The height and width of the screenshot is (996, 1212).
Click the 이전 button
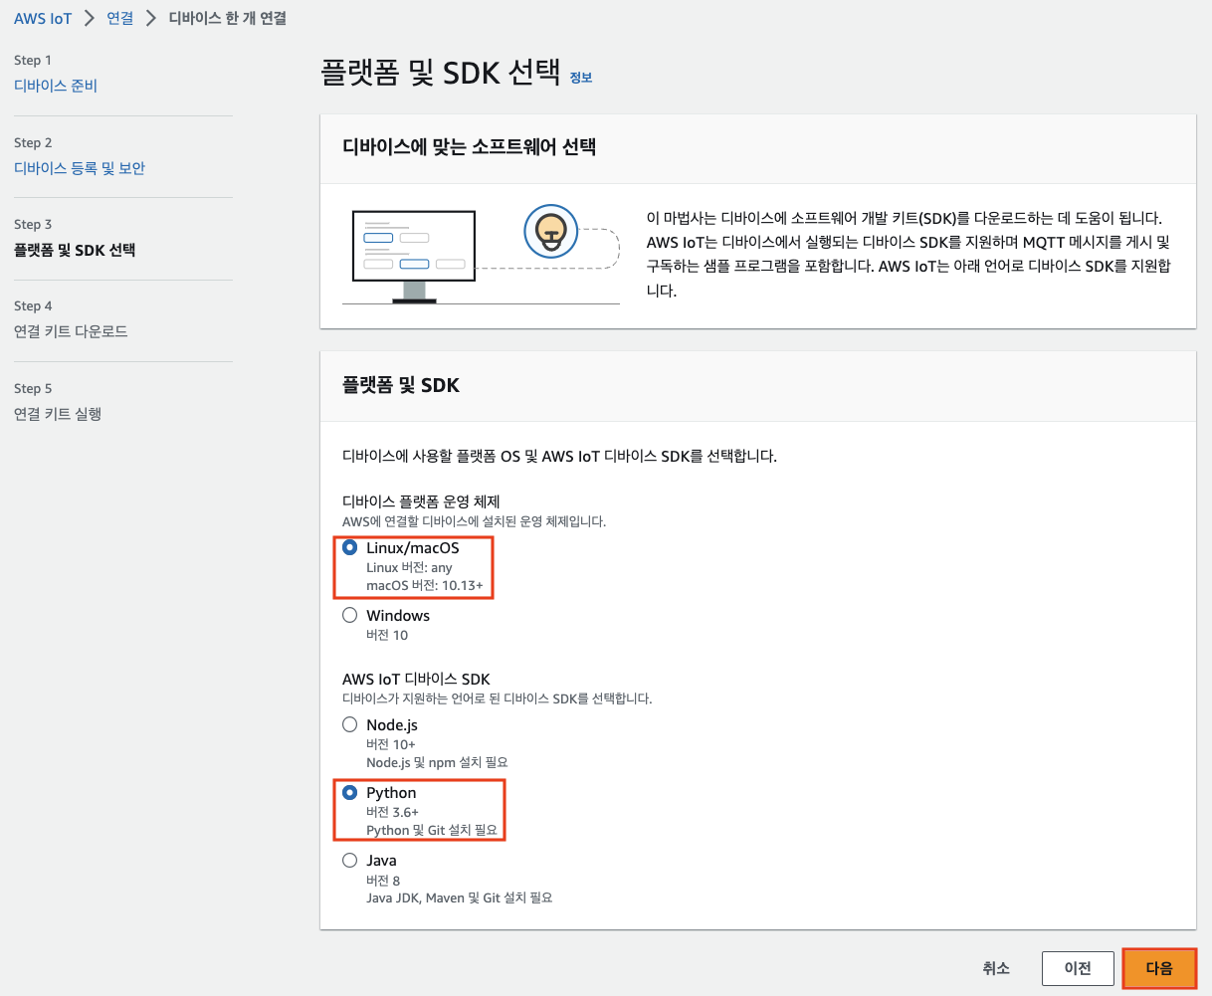(1078, 968)
